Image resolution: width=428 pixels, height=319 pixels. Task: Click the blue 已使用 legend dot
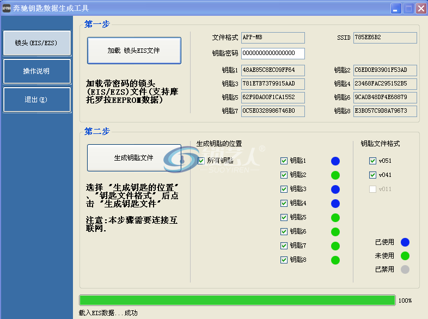tap(405, 242)
